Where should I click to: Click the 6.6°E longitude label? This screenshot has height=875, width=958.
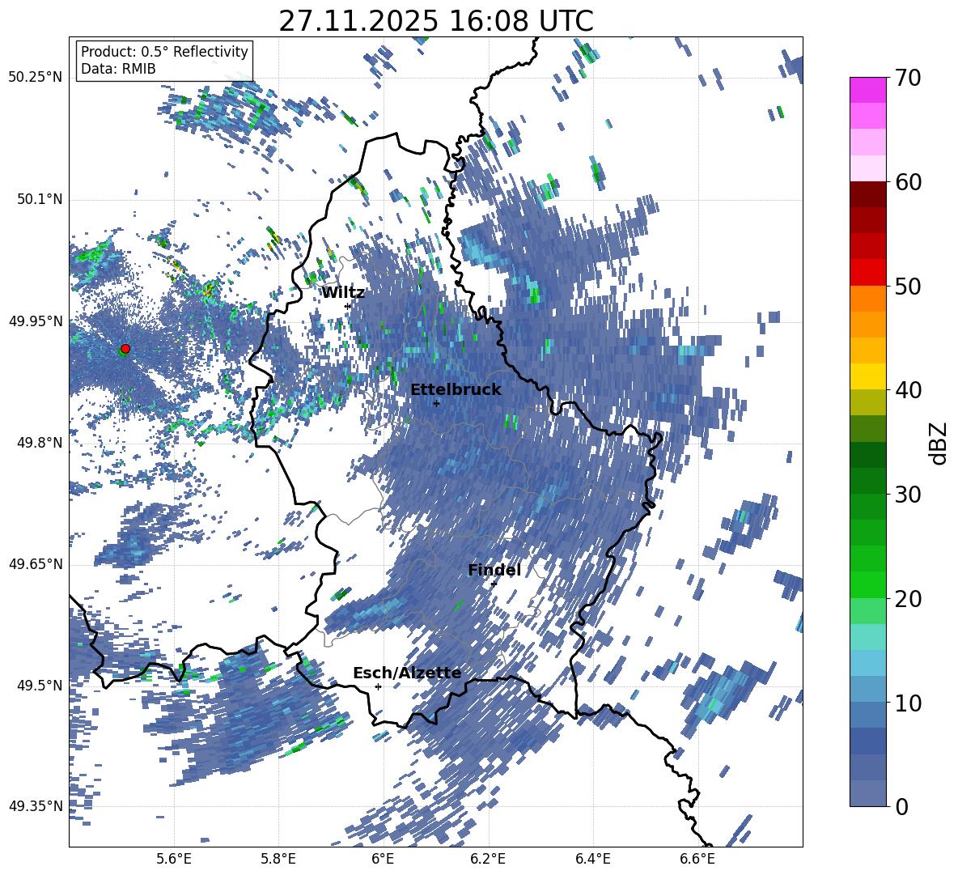[x=697, y=859]
